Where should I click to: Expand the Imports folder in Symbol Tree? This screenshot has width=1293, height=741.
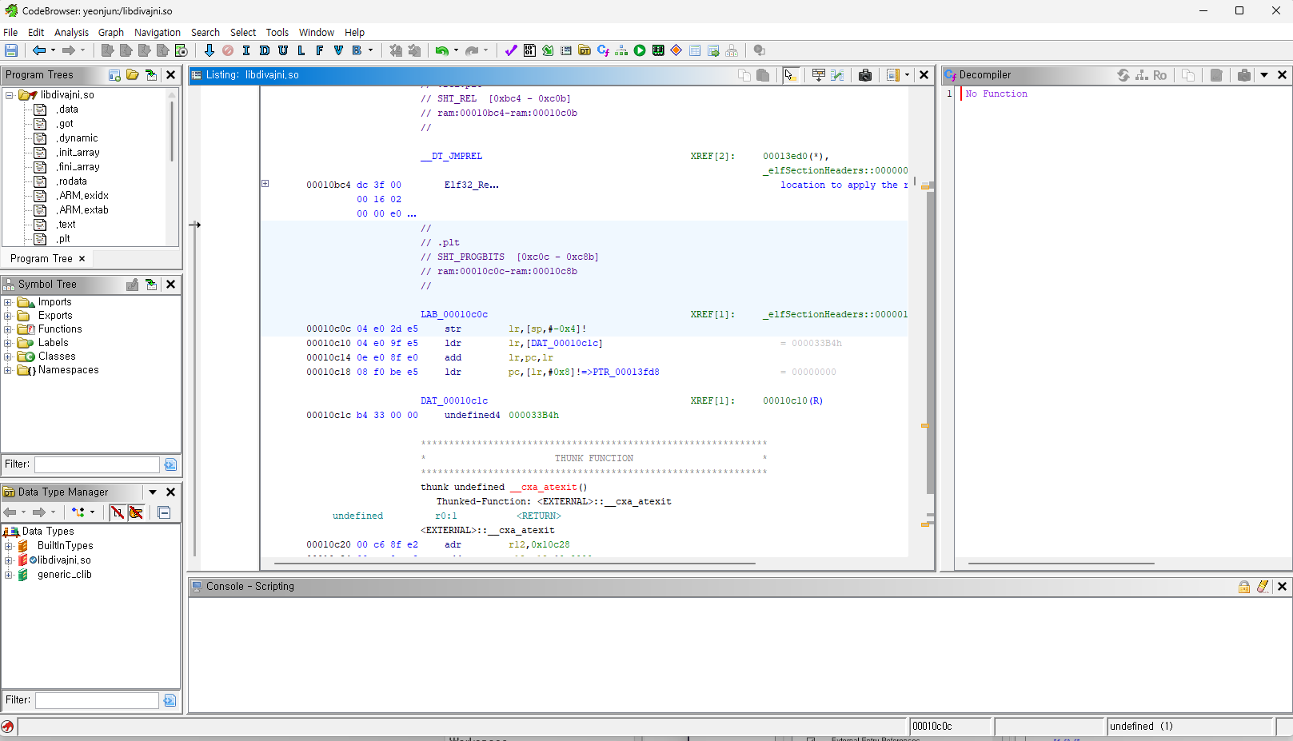[8, 302]
